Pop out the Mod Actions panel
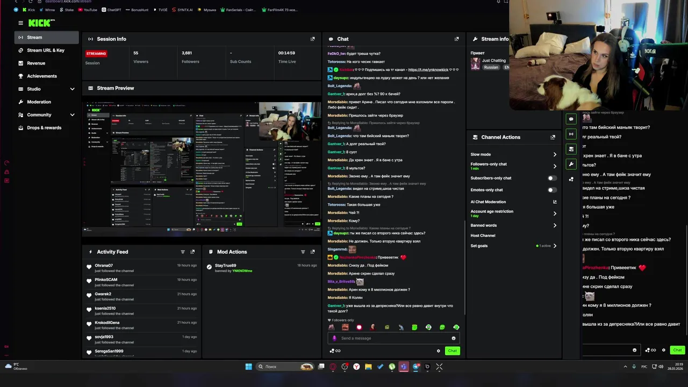 (x=312, y=252)
